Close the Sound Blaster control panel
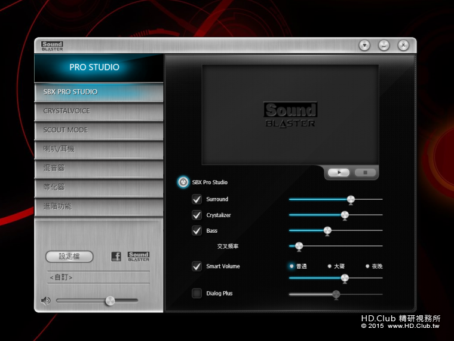This screenshot has width=454, height=341. [x=403, y=45]
